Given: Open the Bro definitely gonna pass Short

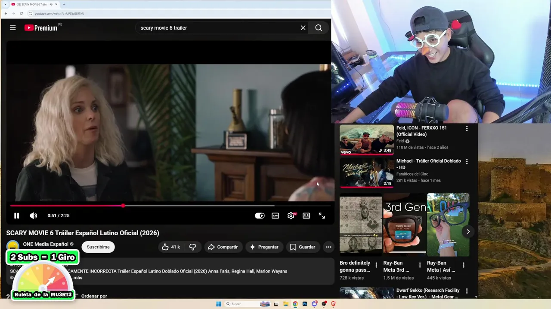Looking at the screenshot, I should tap(361, 224).
